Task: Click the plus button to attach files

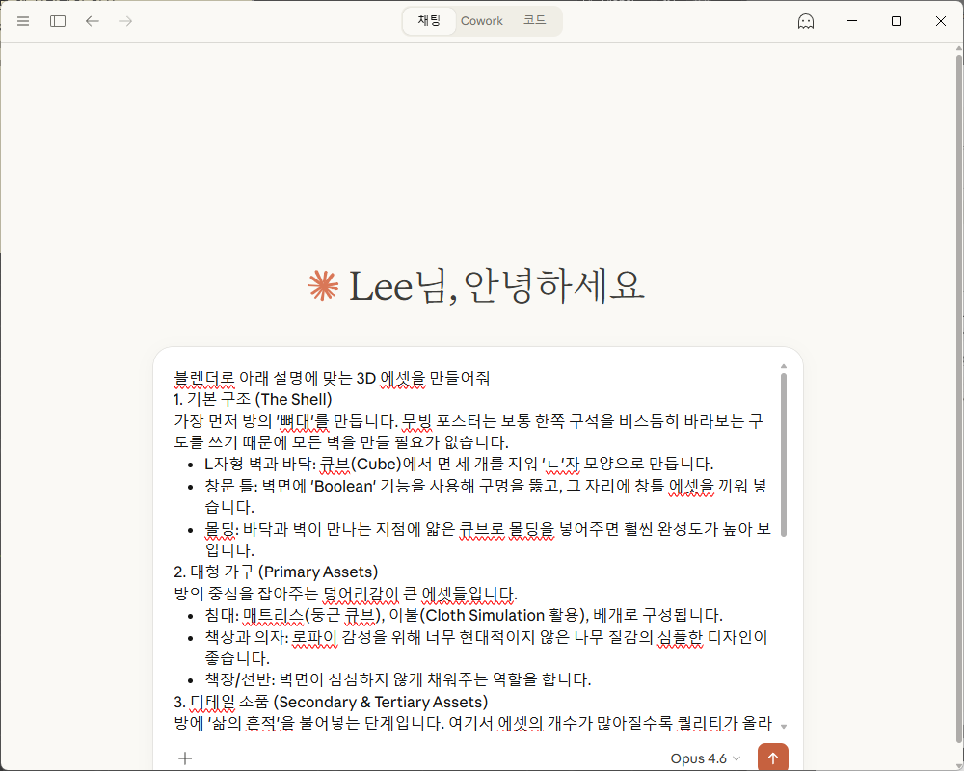Action: (185, 758)
